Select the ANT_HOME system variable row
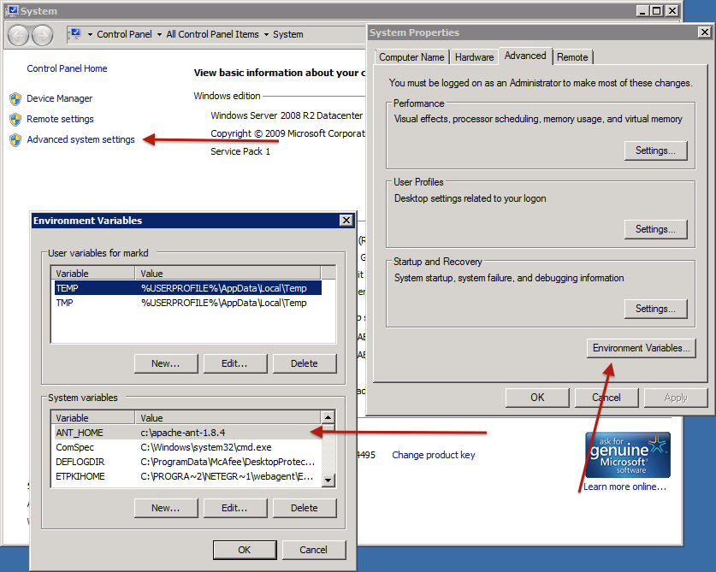 pos(186,433)
